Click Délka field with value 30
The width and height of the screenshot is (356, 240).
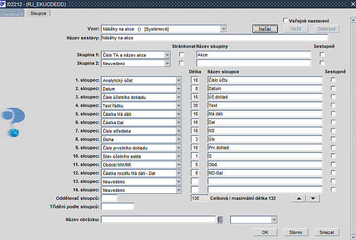[x=195, y=105]
